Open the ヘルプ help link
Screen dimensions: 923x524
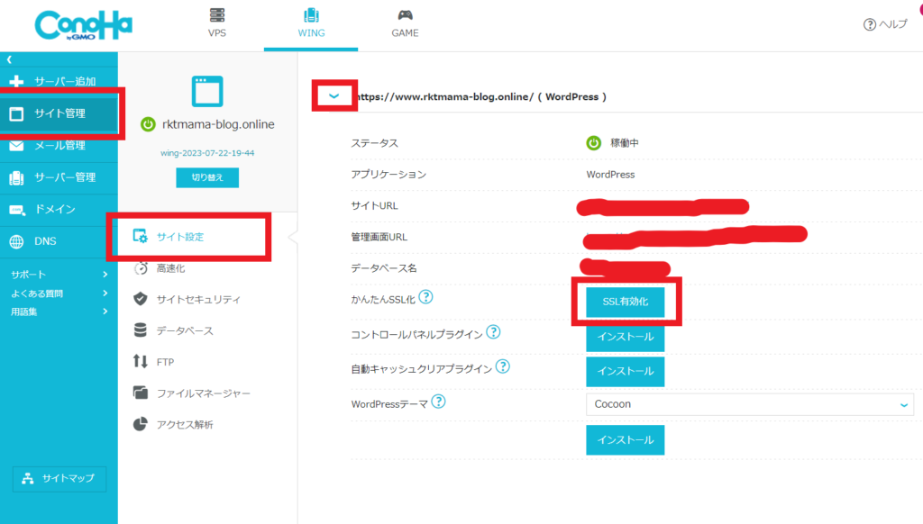885,24
